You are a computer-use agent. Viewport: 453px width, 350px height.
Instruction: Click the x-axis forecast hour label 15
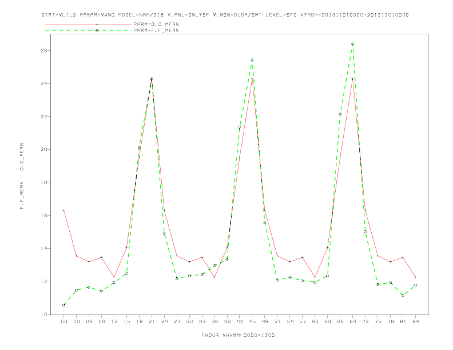pyautogui.click(x=126, y=321)
